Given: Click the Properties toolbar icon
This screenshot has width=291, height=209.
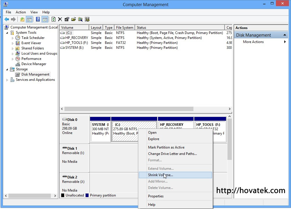Looking at the screenshot, I should (67, 19).
